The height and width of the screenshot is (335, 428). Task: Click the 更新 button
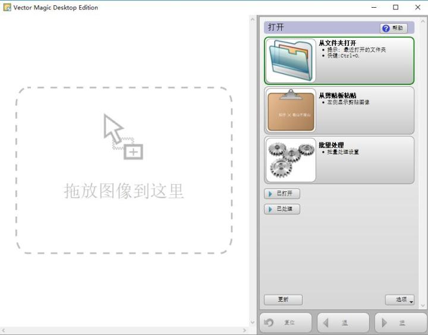(283, 299)
